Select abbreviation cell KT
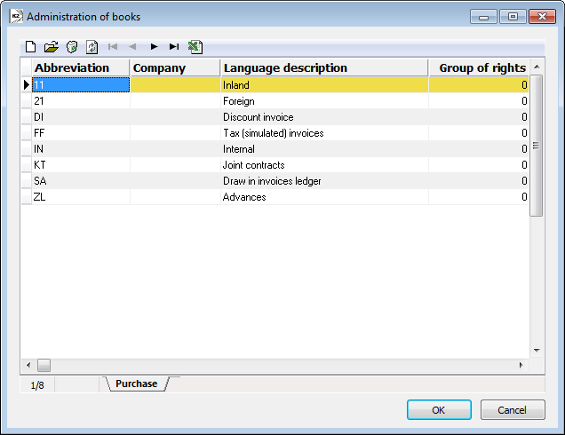This screenshot has width=565, height=435. (81, 165)
